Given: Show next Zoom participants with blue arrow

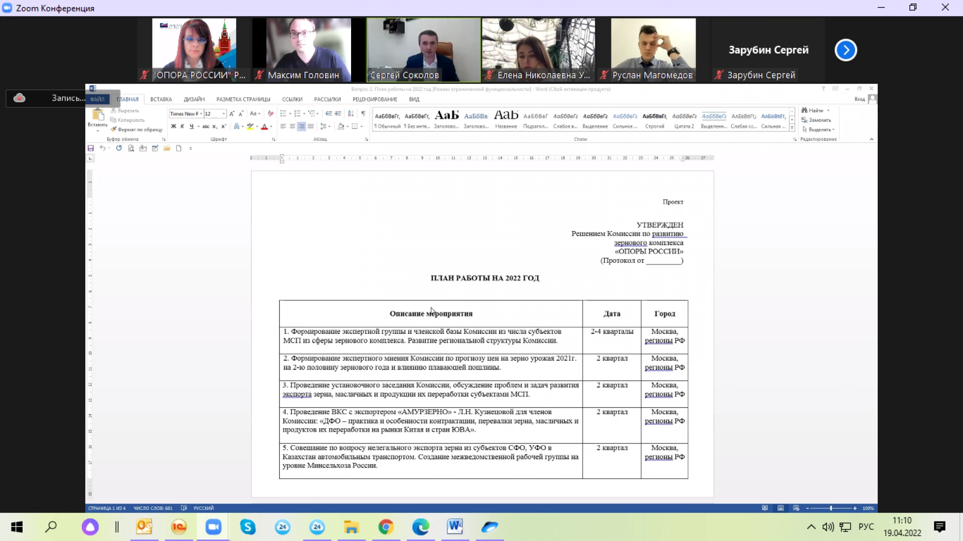Looking at the screenshot, I should click(x=846, y=50).
